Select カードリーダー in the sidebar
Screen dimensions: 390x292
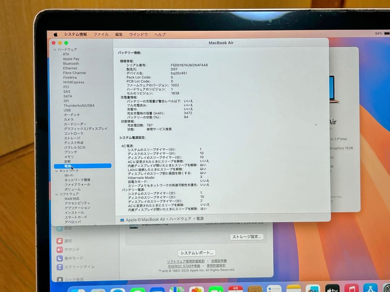pos(75,124)
